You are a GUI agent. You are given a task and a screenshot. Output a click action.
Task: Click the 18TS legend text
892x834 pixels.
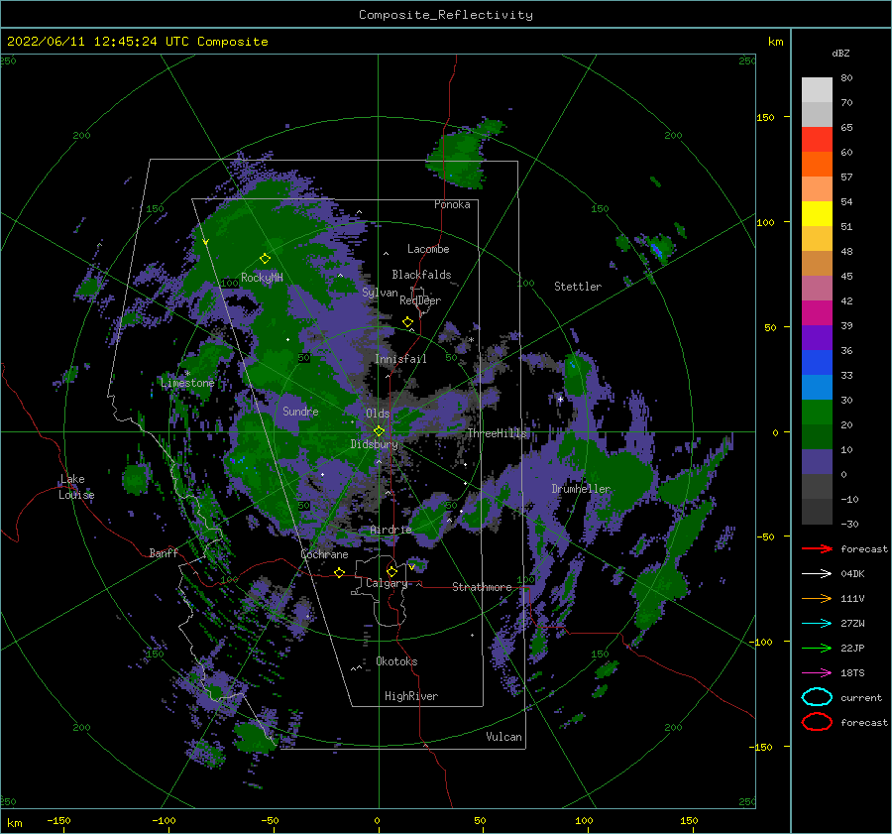tap(852, 673)
